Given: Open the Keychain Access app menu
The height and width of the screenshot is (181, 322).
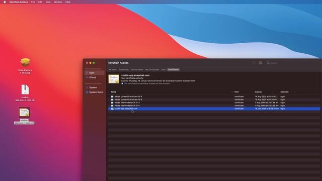Looking at the screenshot, I should tap(19, 2).
